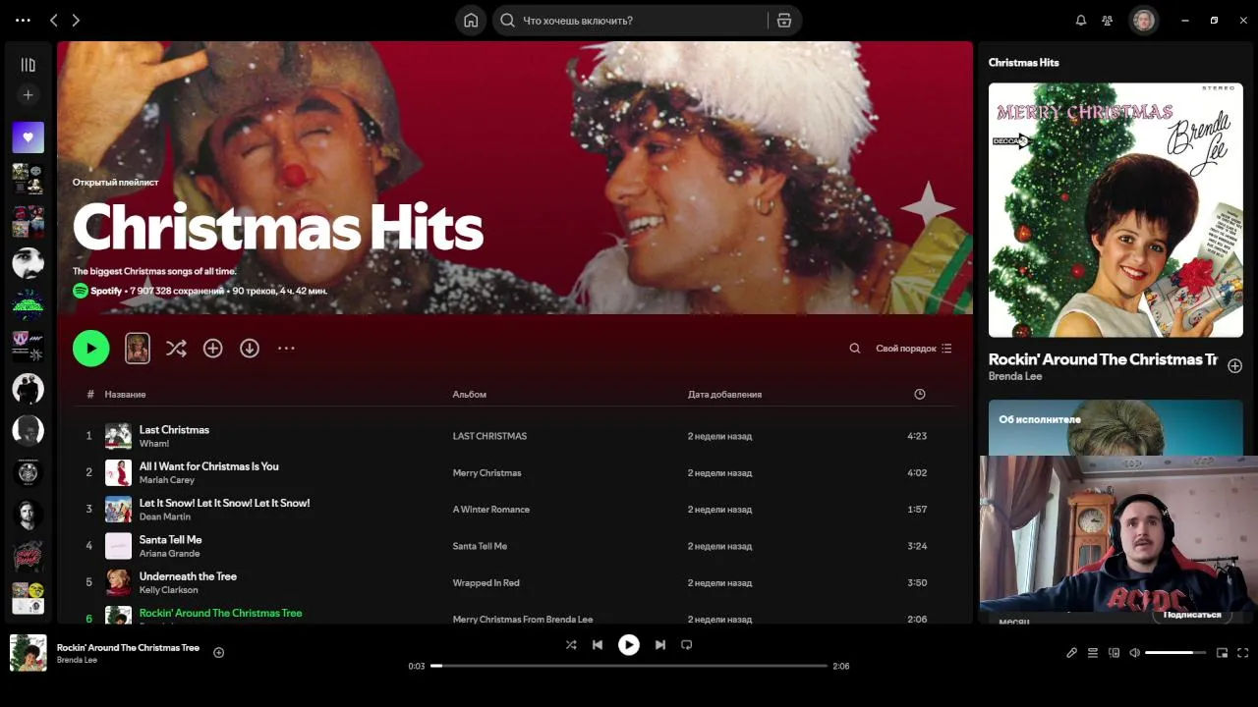Adjust the volume slider
The width and height of the screenshot is (1258, 707).
tap(1175, 653)
